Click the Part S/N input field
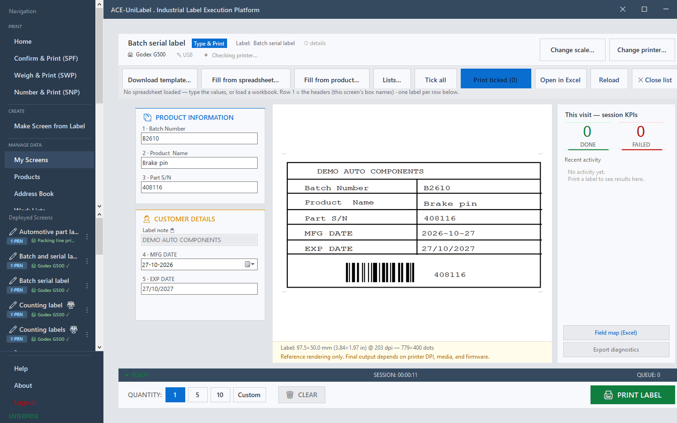The width and height of the screenshot is (677, 423). (x=199, y=187)
